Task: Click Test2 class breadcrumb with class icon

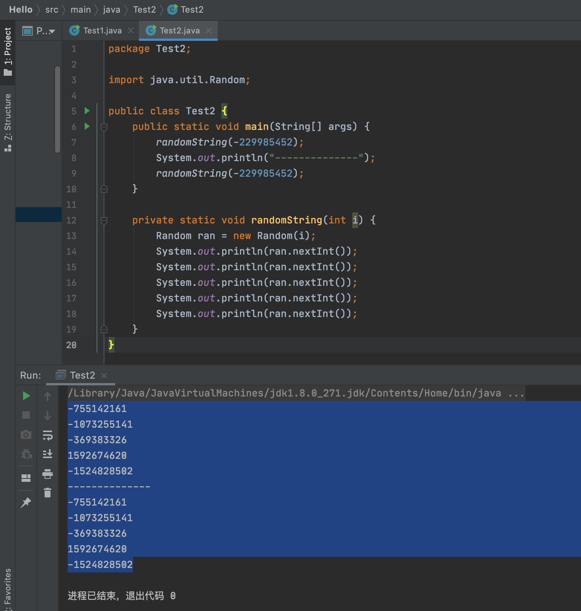Action: pos(185,10)
